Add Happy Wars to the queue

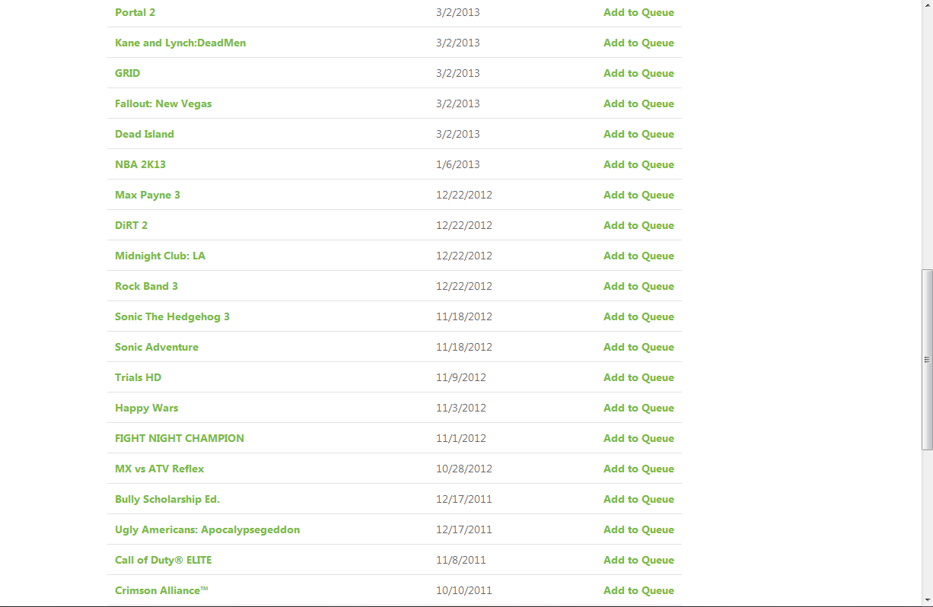[638, 408]
